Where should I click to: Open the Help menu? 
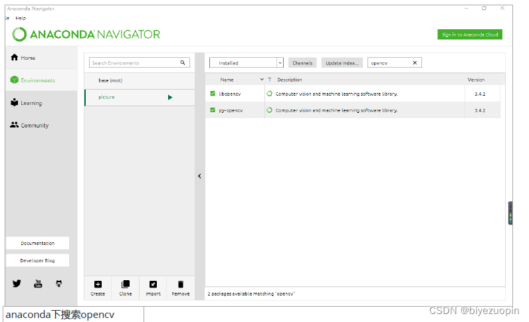click(x=21, y=18)
